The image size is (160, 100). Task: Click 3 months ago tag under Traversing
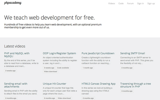pyautogui.click(x=127, y=91)
